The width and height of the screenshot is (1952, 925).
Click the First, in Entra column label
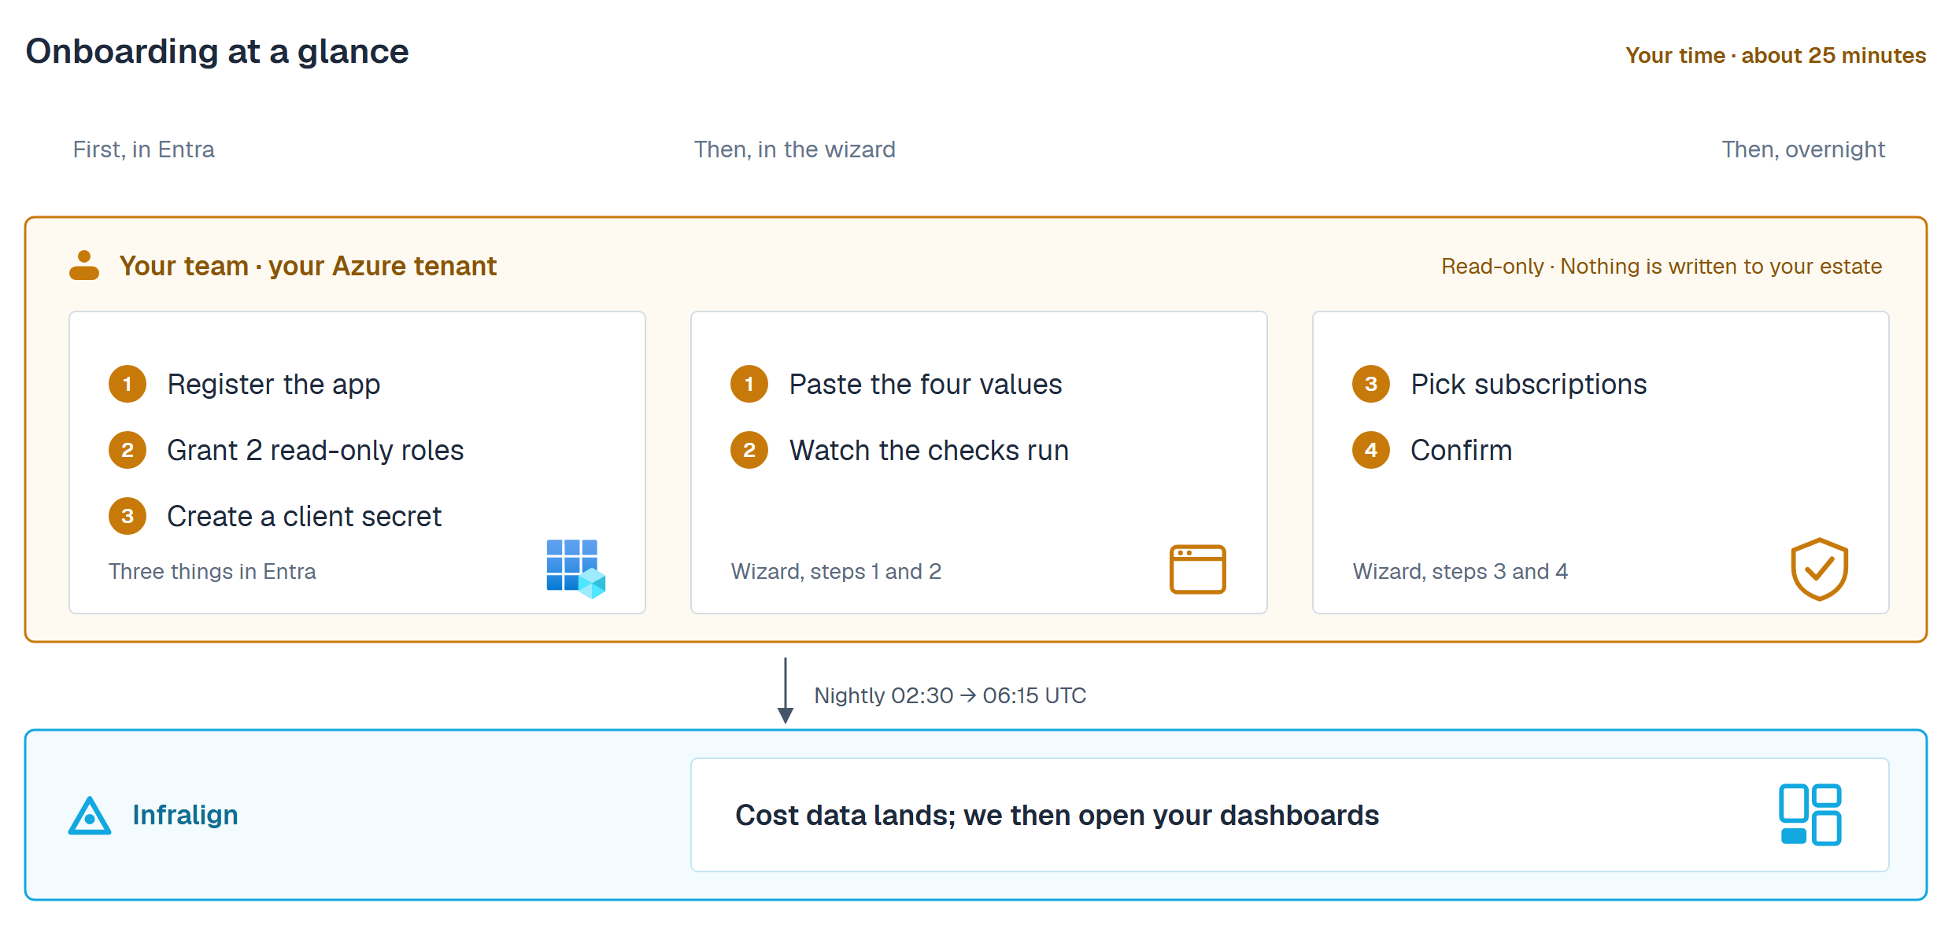pyautogui.click(x=144, y=149)
